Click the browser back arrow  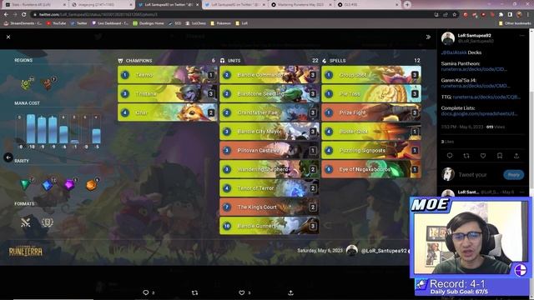click(6, 15)
